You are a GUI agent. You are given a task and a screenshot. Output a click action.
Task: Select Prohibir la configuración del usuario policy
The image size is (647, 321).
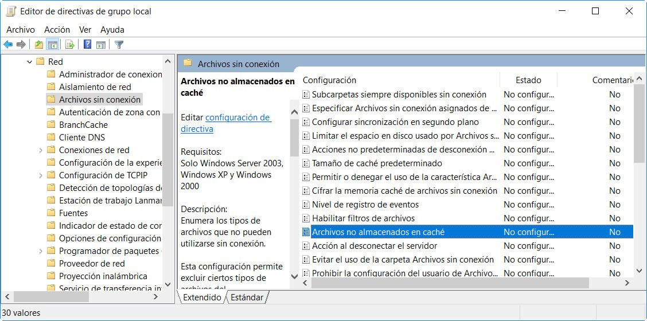405,273
